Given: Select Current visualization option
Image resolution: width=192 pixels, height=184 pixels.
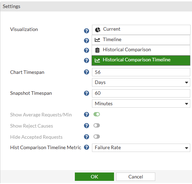Looking at the screenshot, I should point(141,30).
